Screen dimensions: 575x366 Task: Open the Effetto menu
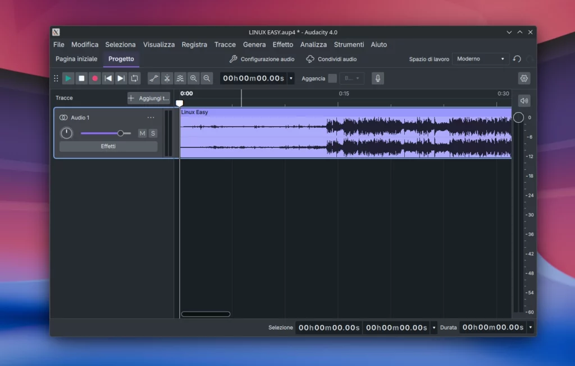tap(283, 45)
